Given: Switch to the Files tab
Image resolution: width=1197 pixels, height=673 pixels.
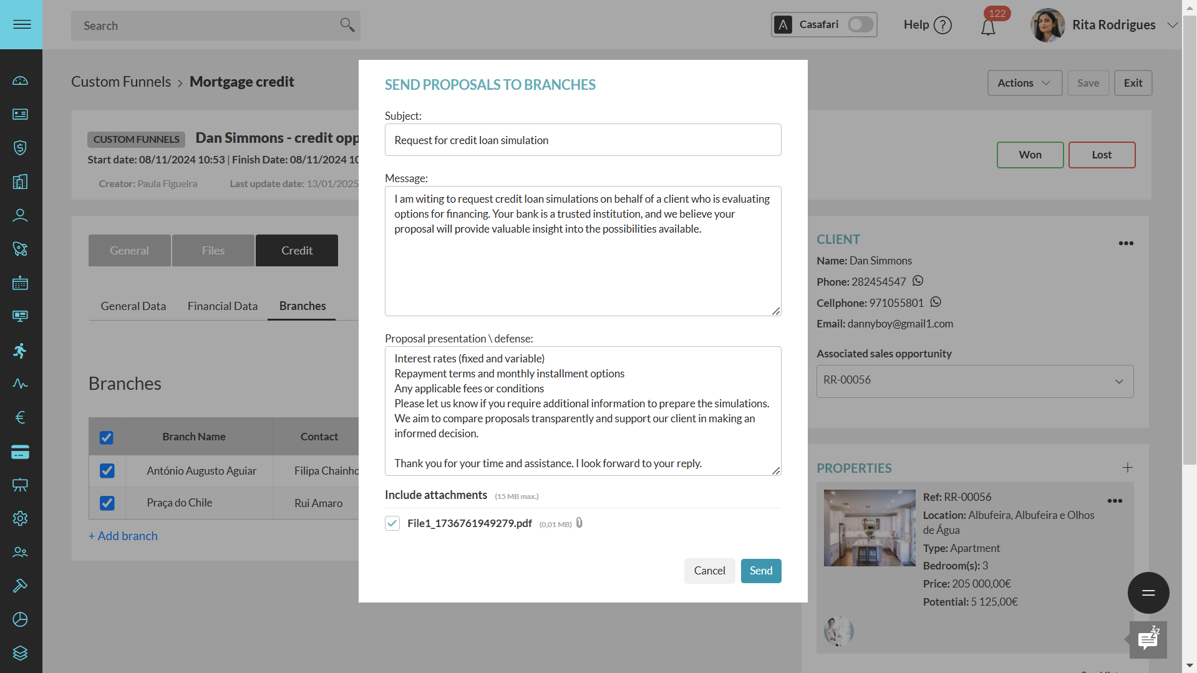Looking at the screenshot, I should [213, 251].
